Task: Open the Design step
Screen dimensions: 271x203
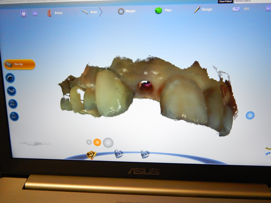Action: [203, 9]
